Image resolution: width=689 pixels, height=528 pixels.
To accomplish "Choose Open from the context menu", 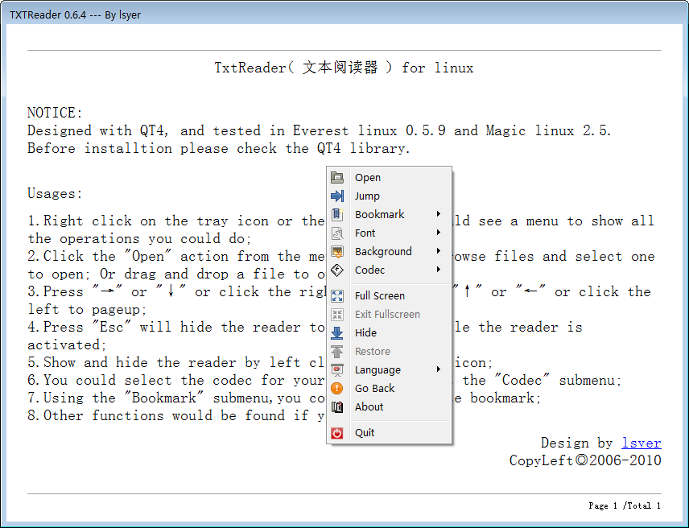I will point(390,177).
